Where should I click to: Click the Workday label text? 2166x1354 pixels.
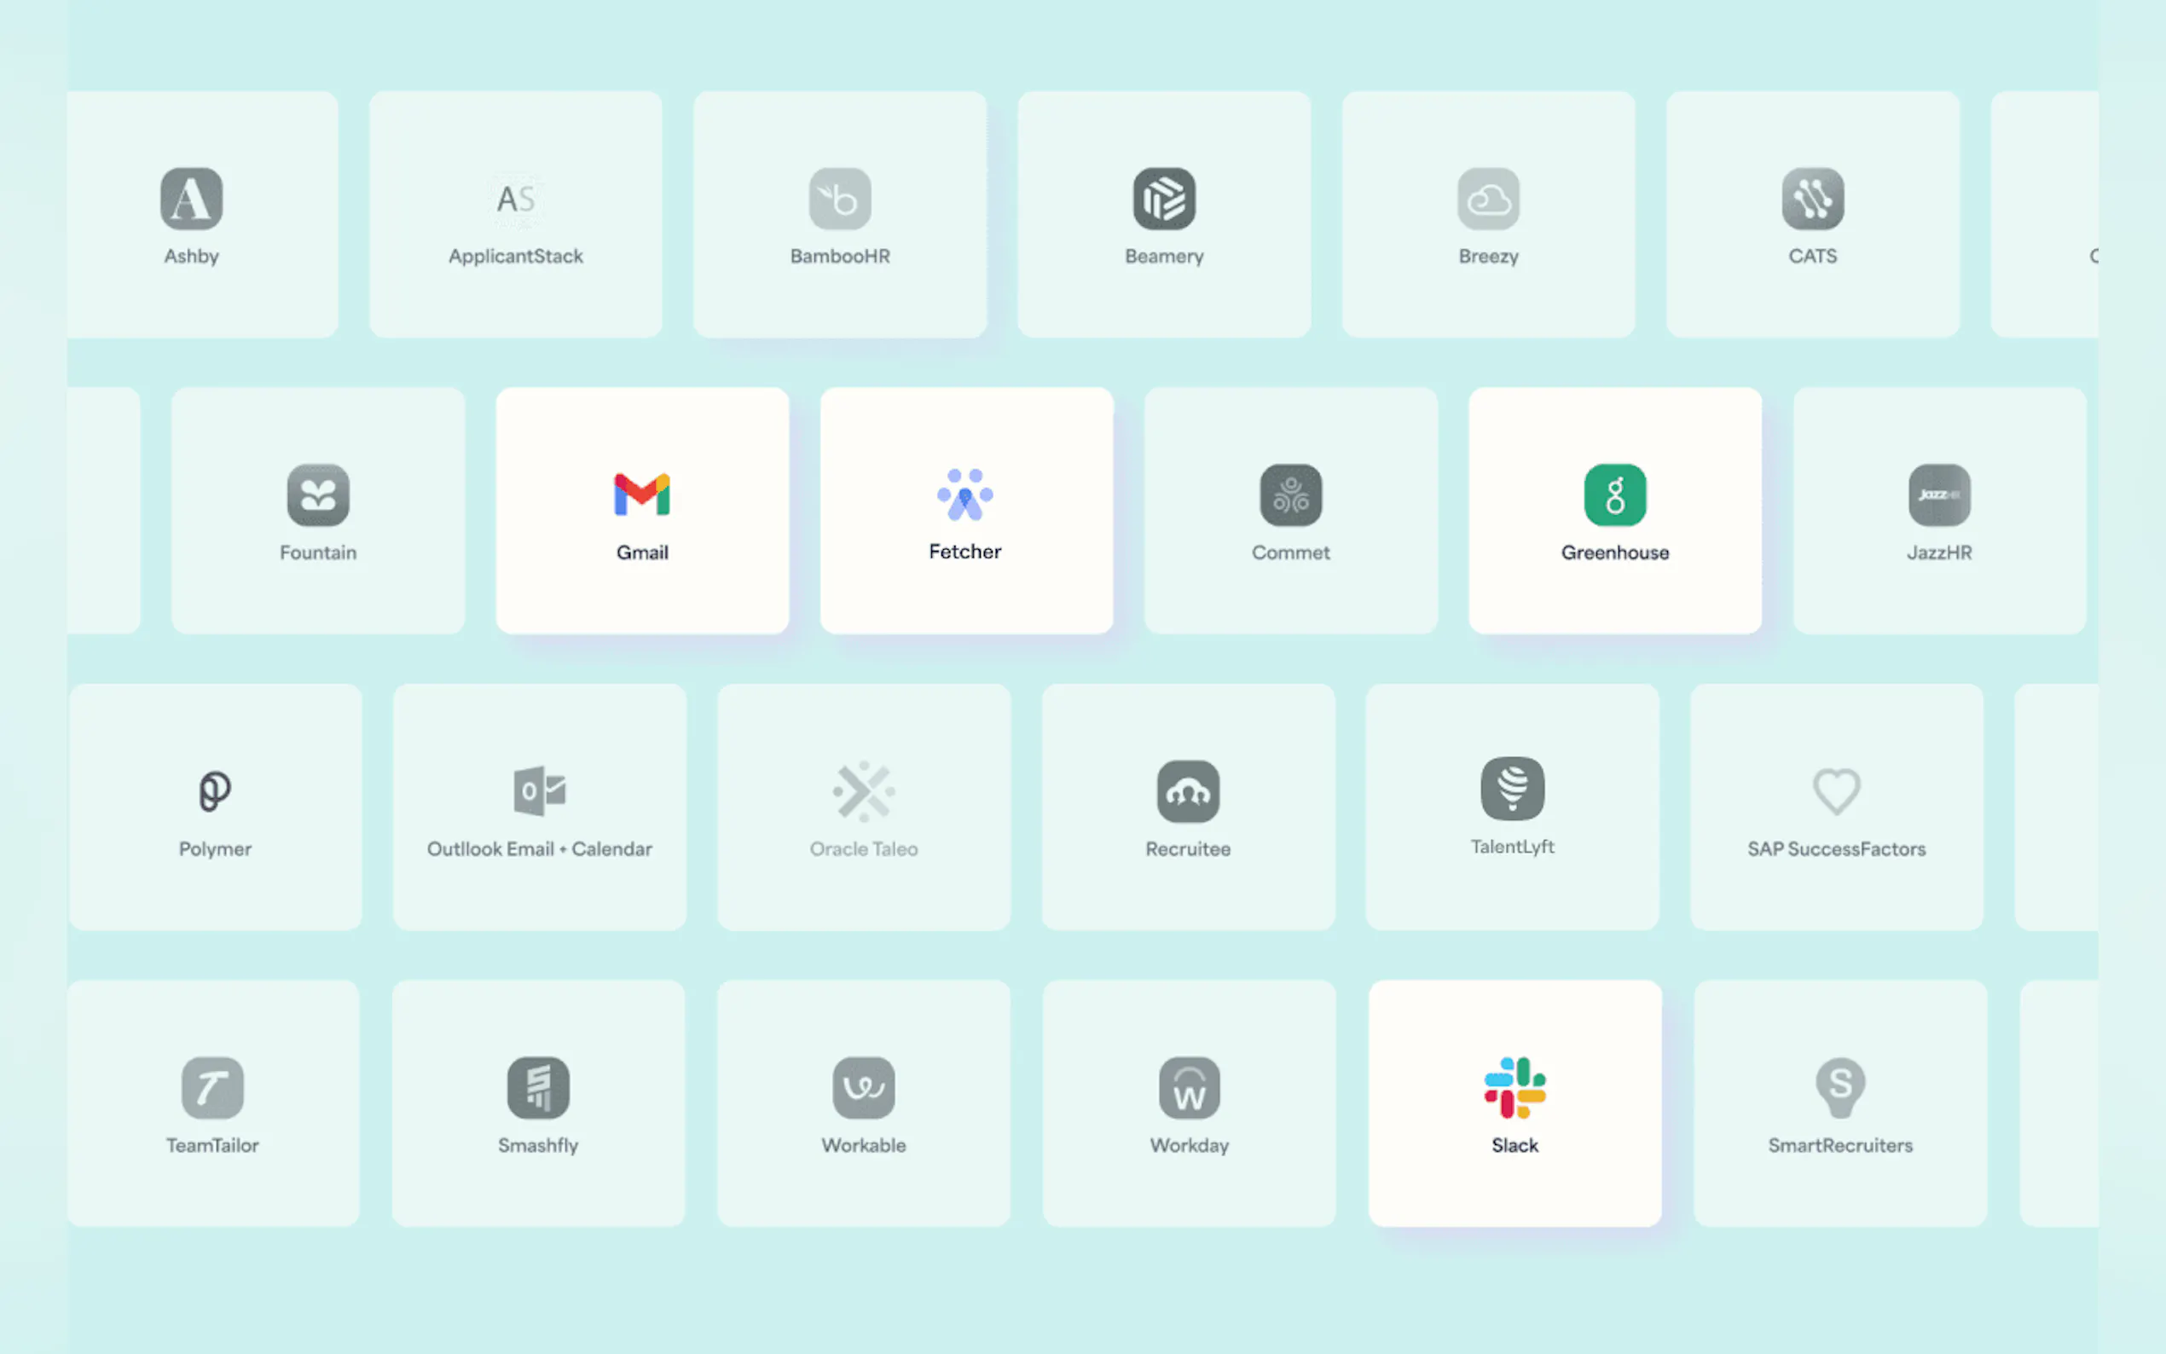tap(1189, 1146)
